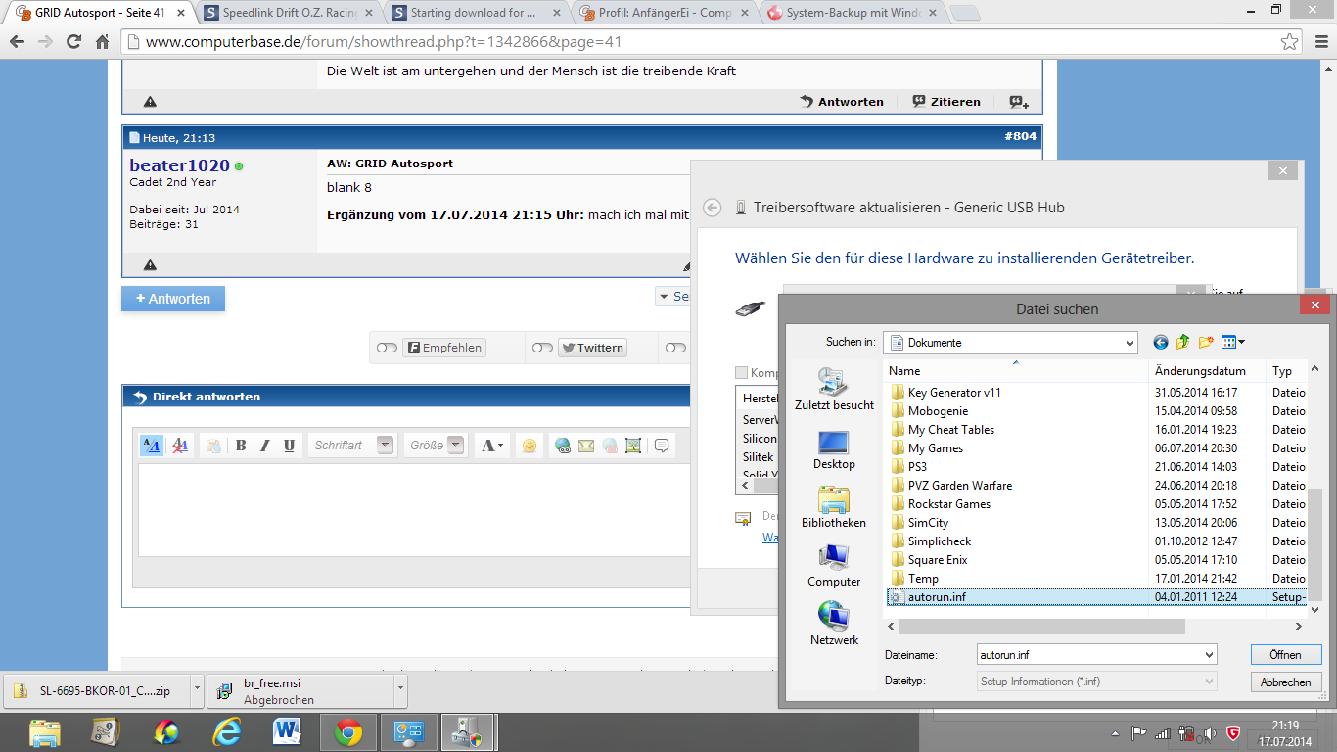This screenshot has height=752, width=1337.
Task: Click the Dateityp dropdown
Action: coord(1096,681)
